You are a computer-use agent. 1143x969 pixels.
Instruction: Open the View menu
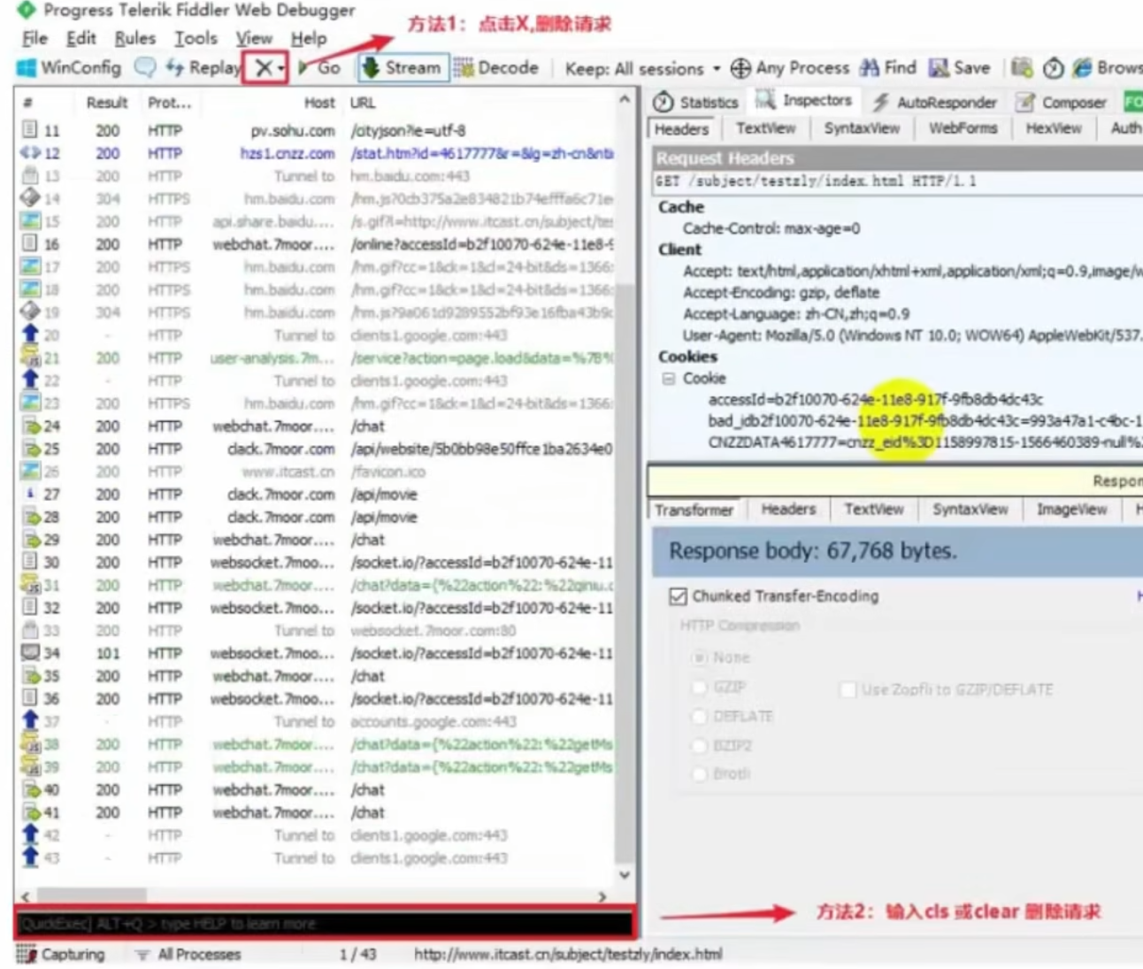click(254, 38)
